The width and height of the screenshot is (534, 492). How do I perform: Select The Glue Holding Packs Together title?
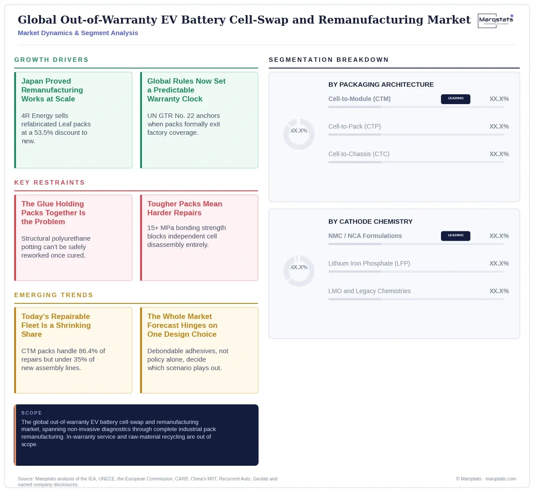click(x=53, y=213)
